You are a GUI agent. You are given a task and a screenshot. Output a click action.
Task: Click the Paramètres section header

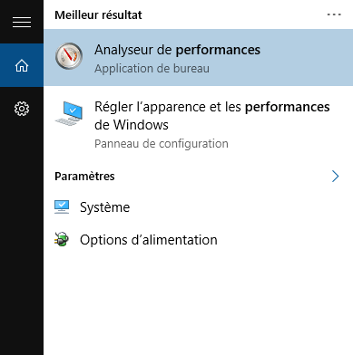tap(84, 177)
